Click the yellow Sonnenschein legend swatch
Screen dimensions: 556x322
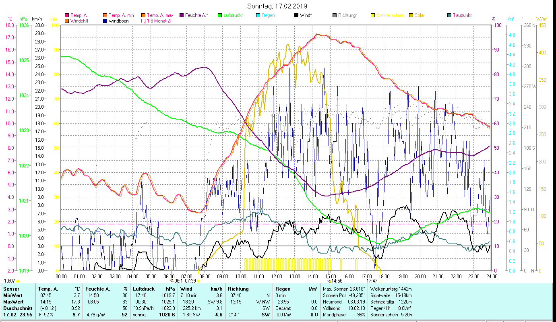pyautogui.click(x=372, y=15)
